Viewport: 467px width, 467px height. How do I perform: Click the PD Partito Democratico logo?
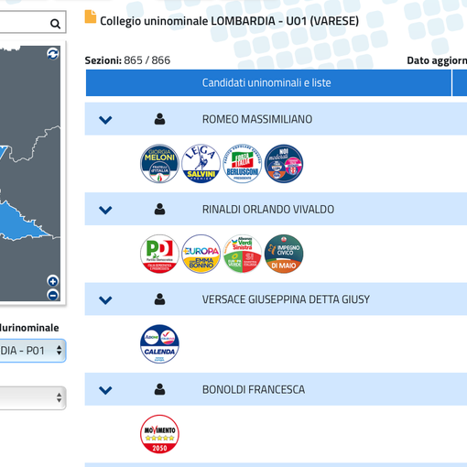[x=159, y=254]
